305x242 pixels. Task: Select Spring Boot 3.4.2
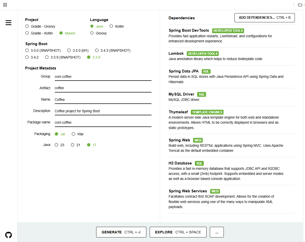[x=32, y=57]
